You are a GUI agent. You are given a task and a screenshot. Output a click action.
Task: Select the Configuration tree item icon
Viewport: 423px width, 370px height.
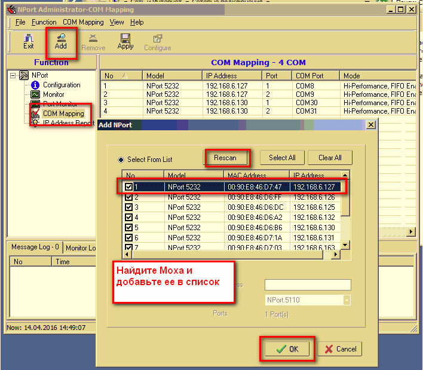pyautogui.click(x=35, y=85)
